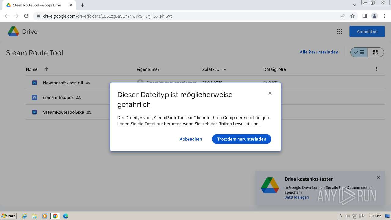Switch to list view layout
Image resolution: width=391 pixels, height=220 pixels.
pos(359,52)
